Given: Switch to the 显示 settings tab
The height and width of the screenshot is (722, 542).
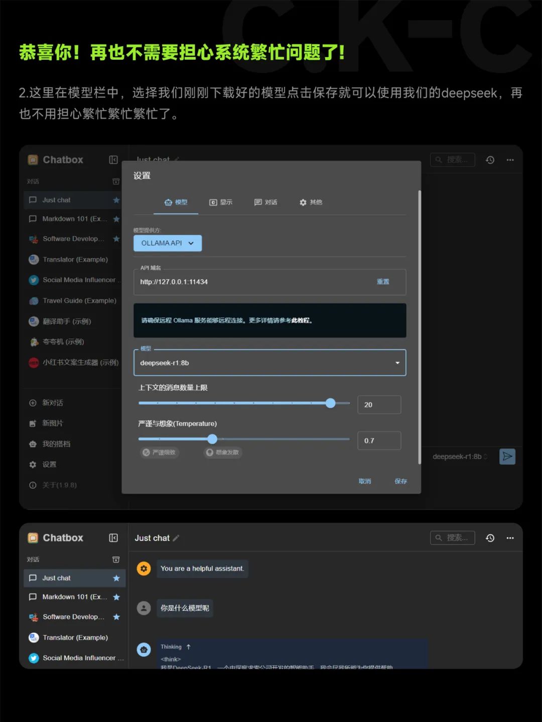Looking at the screenshot, I should 221,202.
